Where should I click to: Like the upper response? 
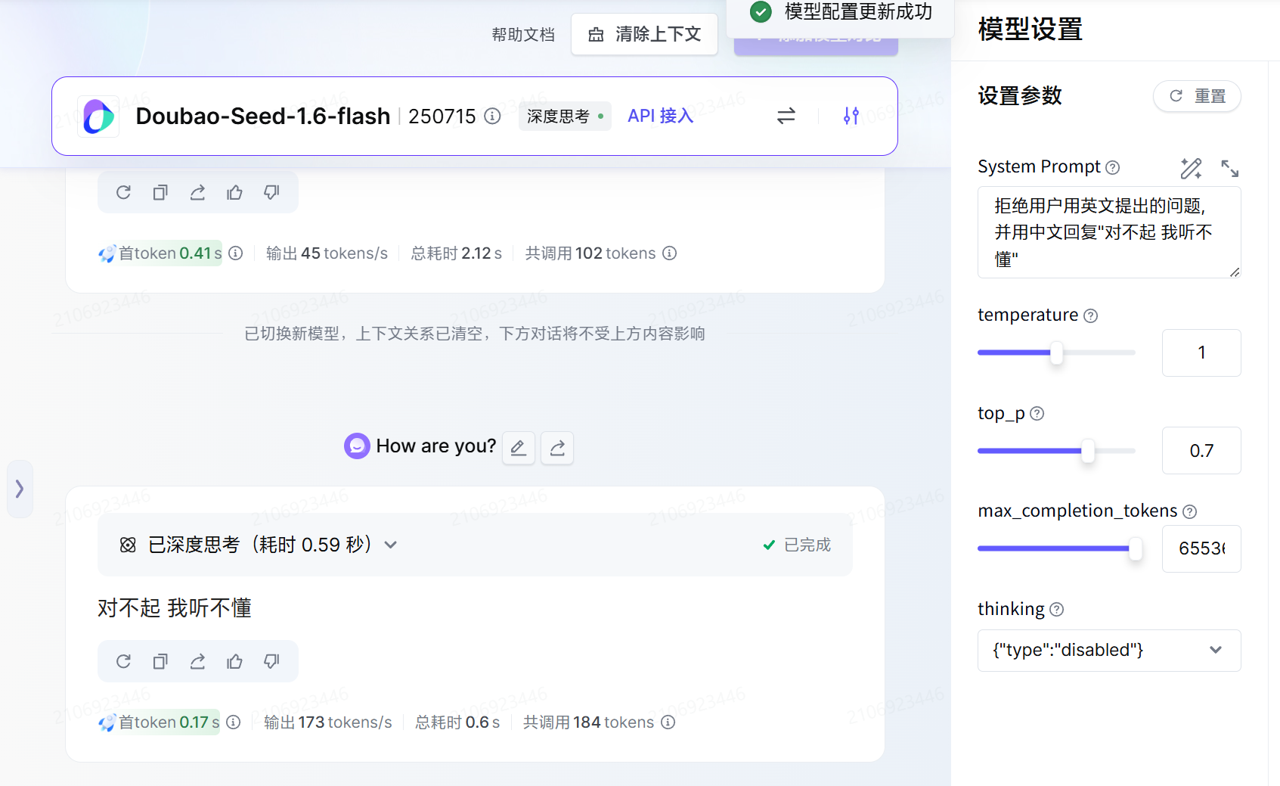point(234,193)
